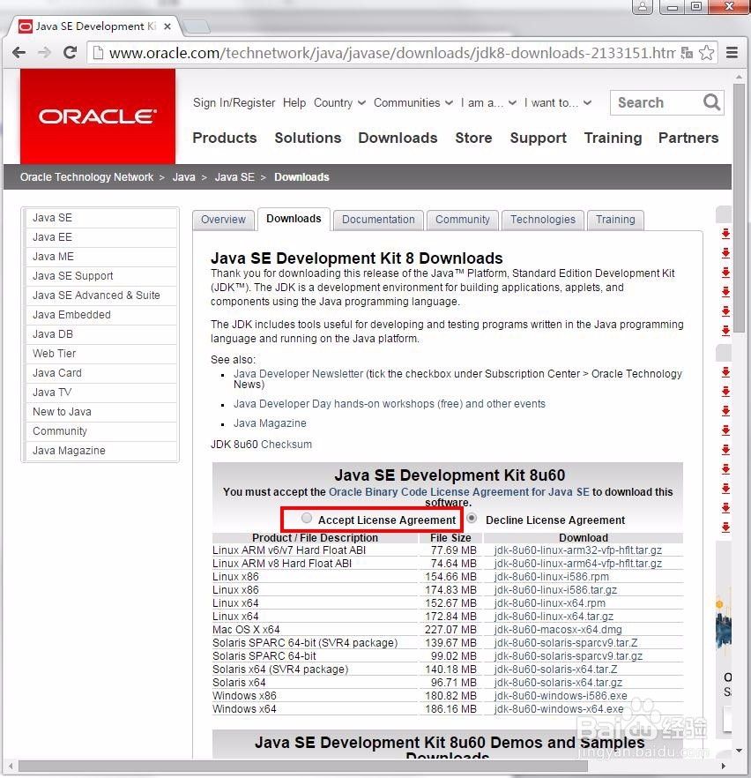Bookmark this page with the star icon
Viewport: 751px width, 778px height.
point(706,53)
